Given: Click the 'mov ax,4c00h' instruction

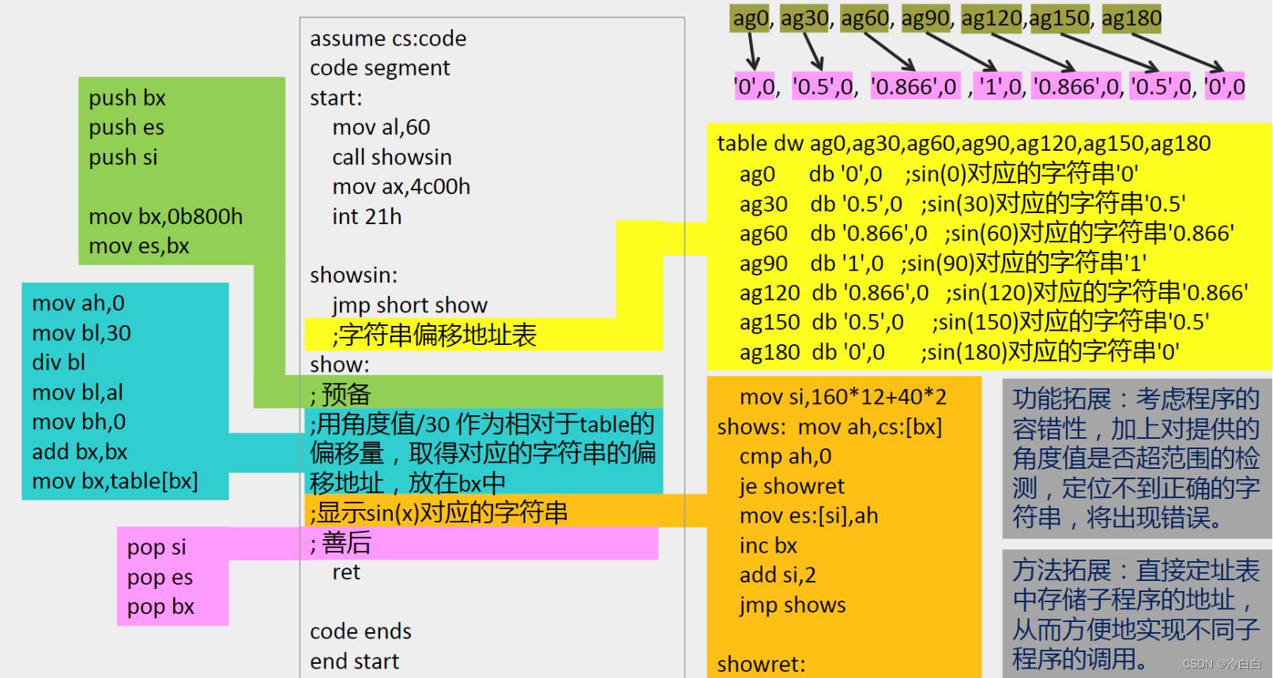Looking at the screenshot, I should (401, 187).
